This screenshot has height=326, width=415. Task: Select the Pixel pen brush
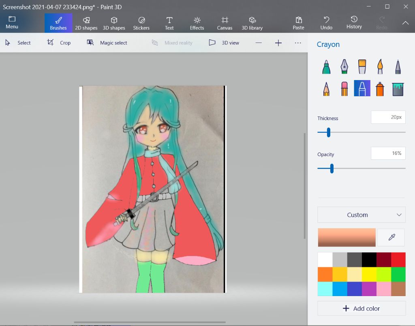398,66
